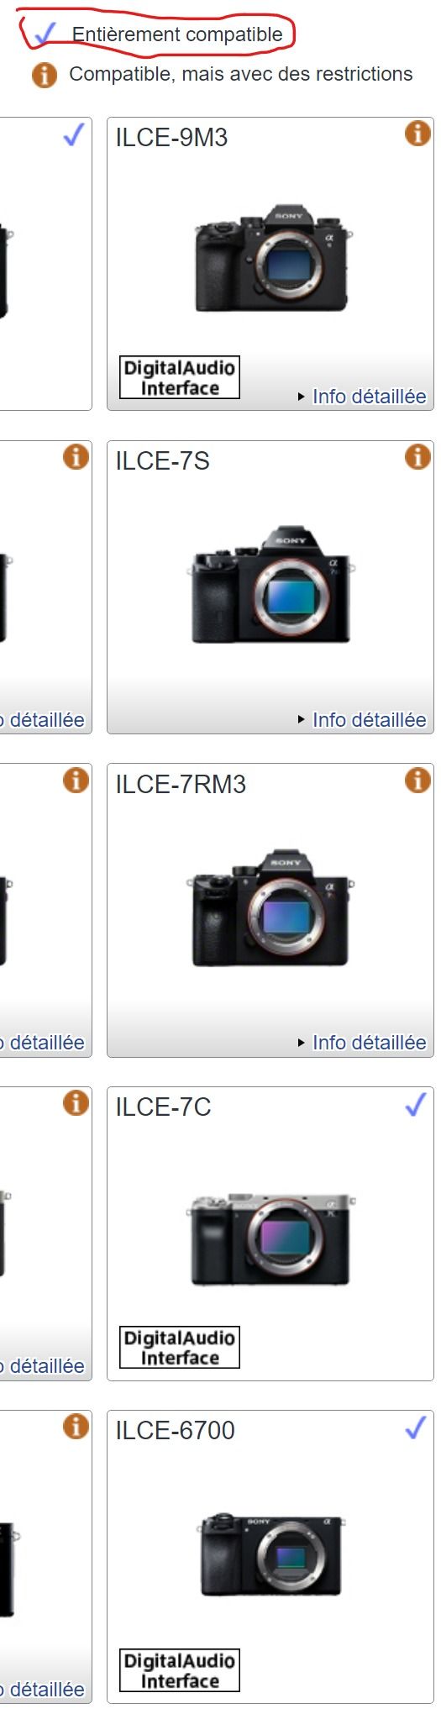Click the ILCE-7C model name
The image size is (441, 1714).
[163, 1107]
